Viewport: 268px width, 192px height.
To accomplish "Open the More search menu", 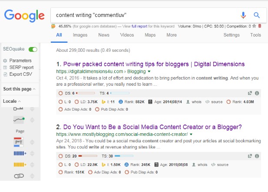I will [x=172, y=35].
